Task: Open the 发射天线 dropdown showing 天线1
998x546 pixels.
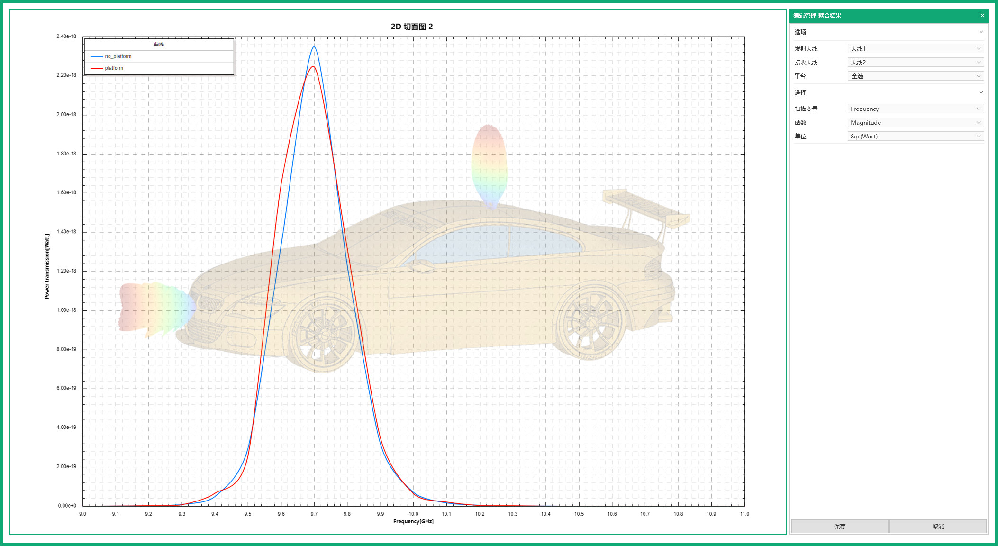Action: 915,48
